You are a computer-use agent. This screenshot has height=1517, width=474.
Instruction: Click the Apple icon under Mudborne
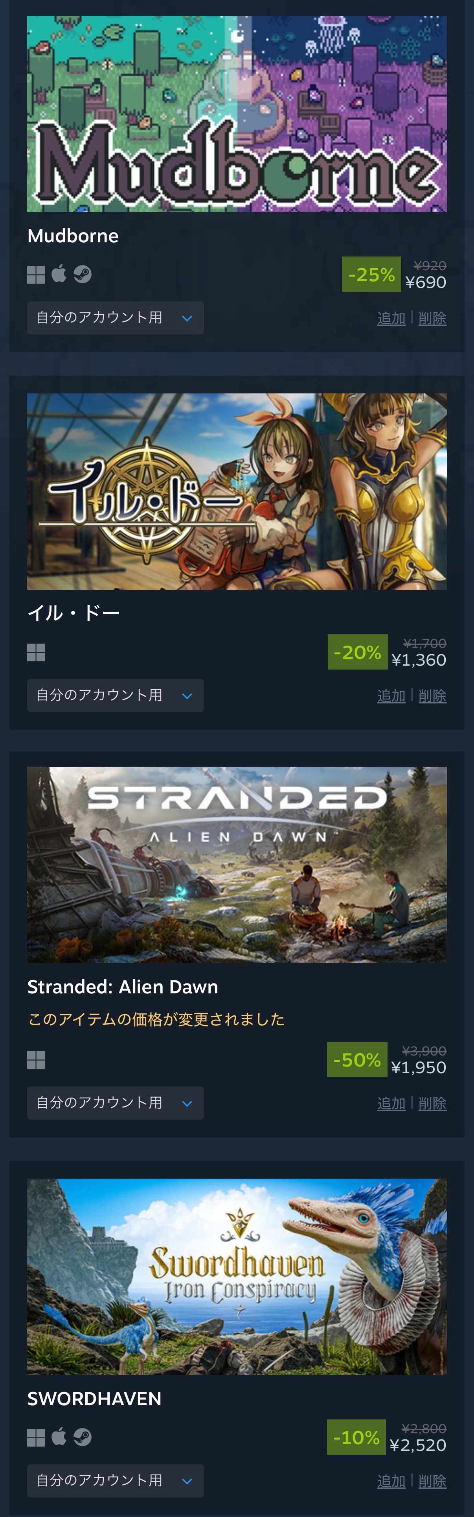coord(59,274)
